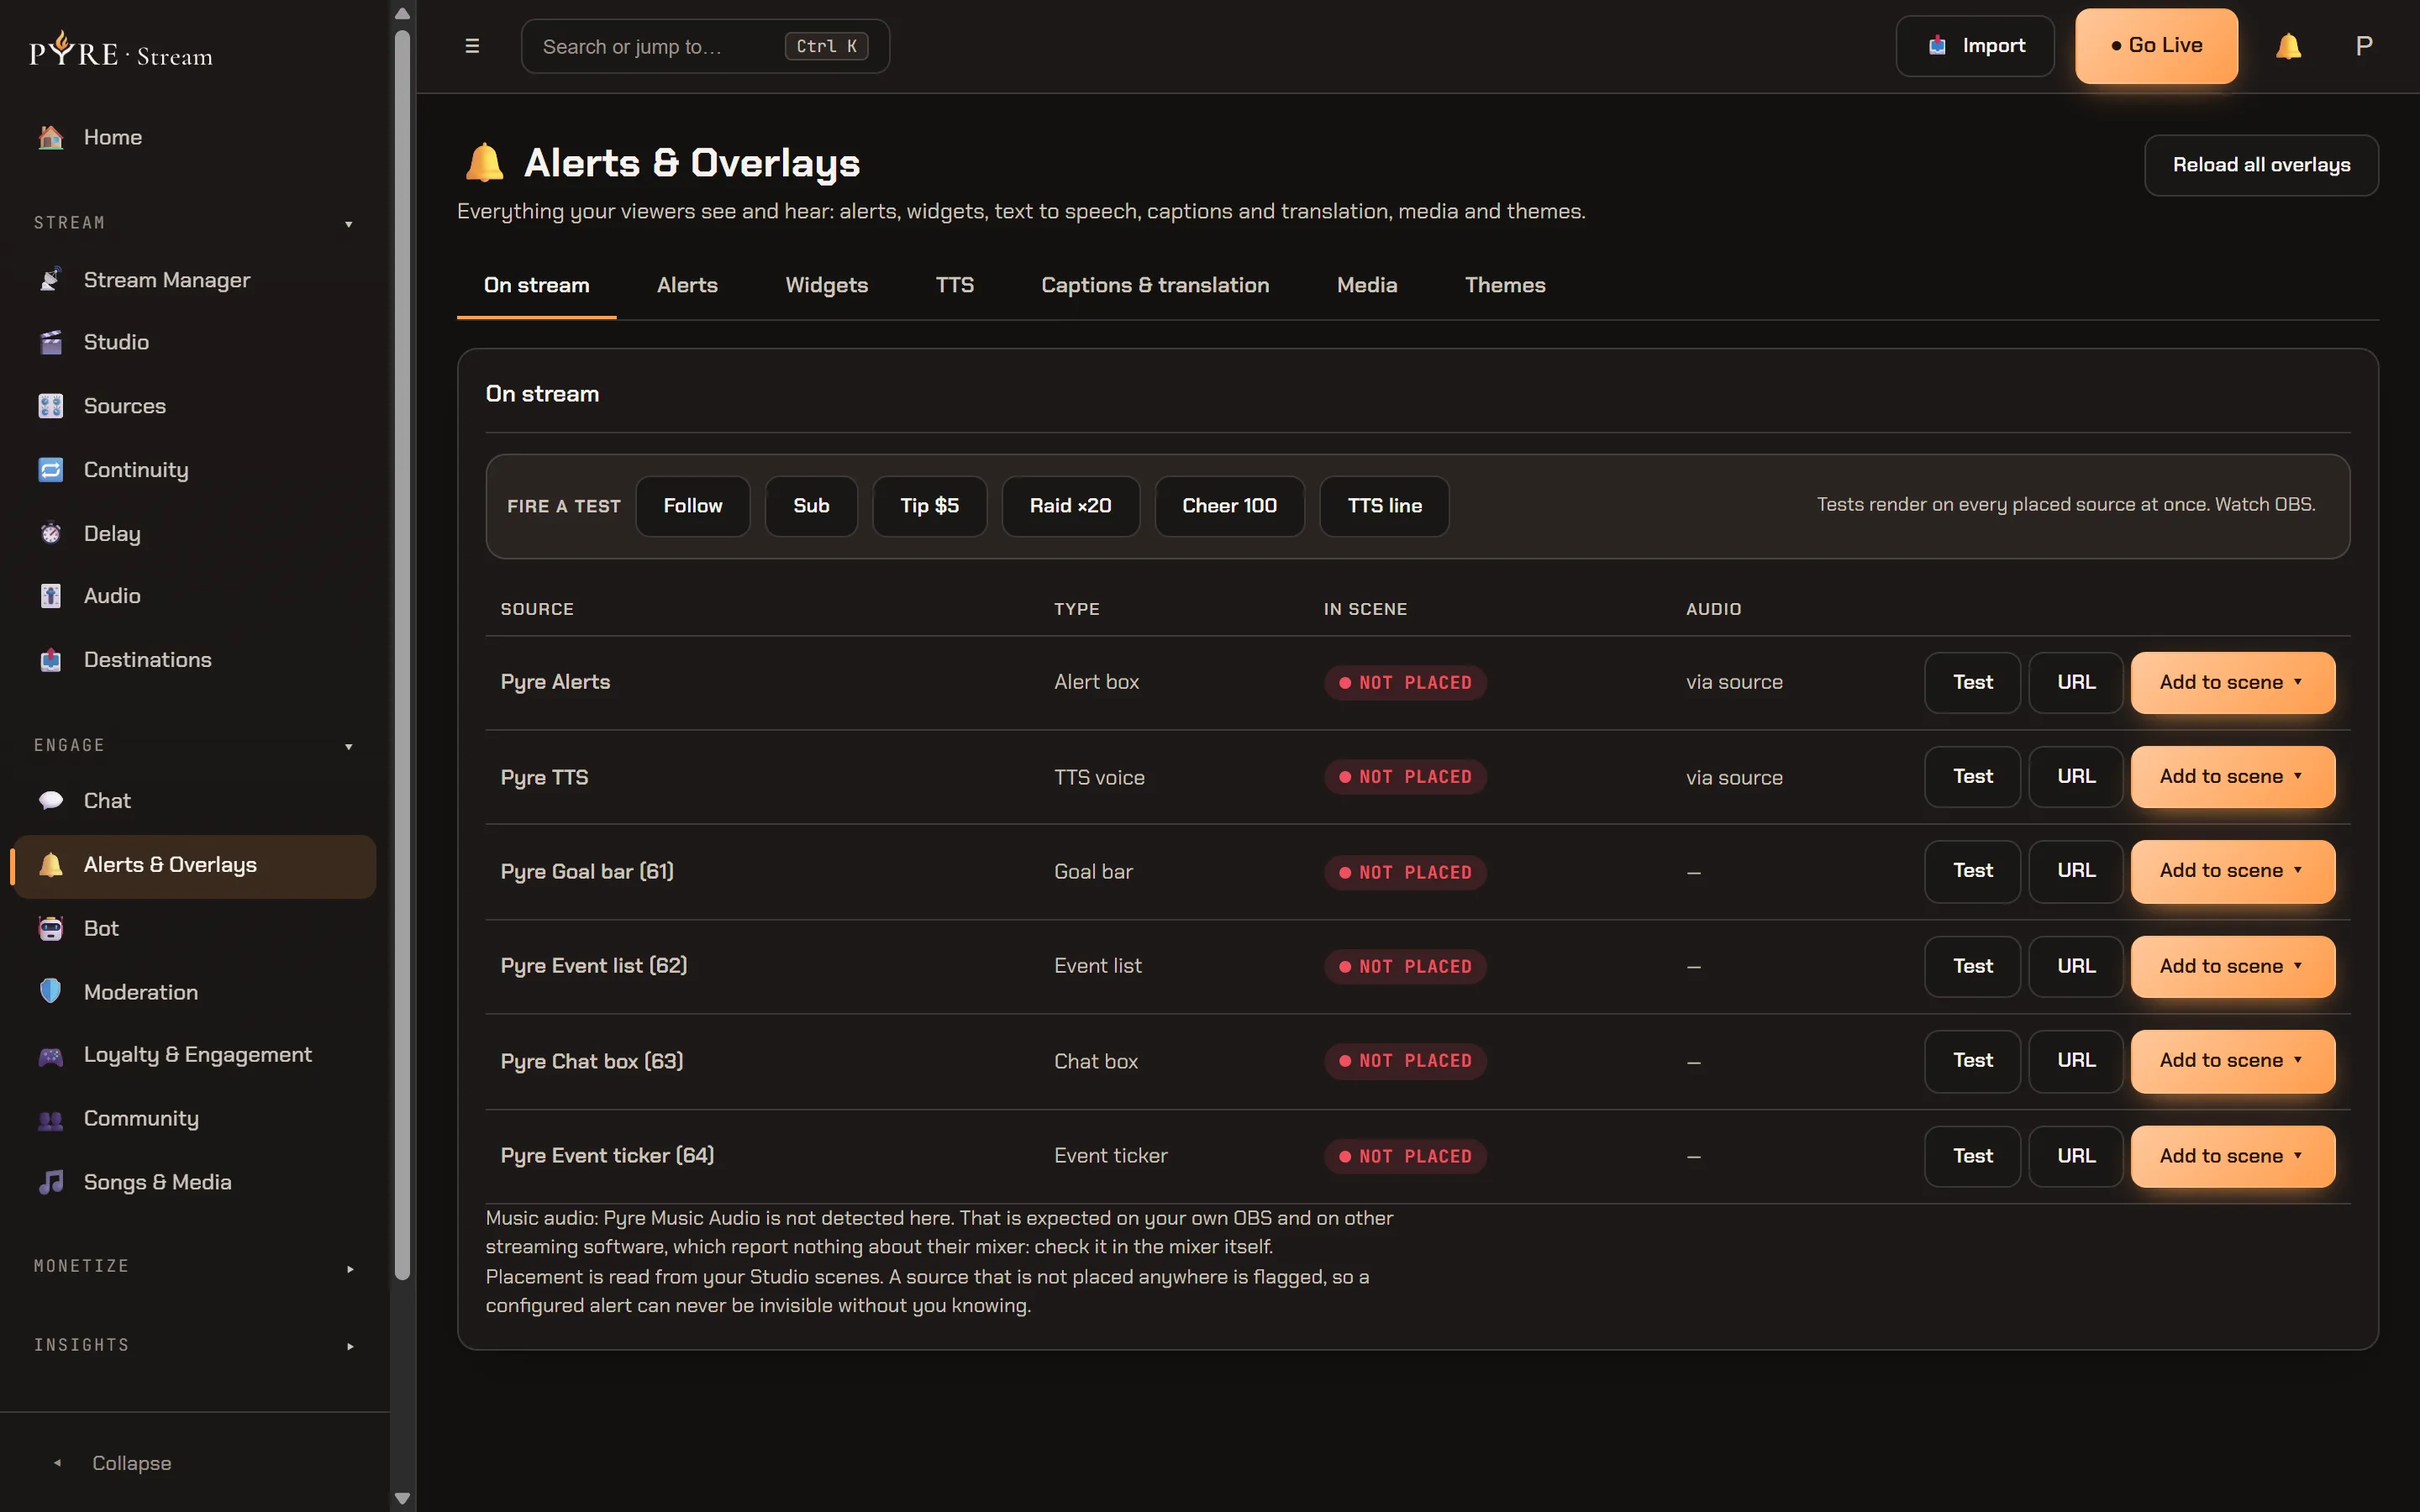Click the Chat speech bubble icon
The width and height of the screenshot is (2420, 1512).
(51, 800)
